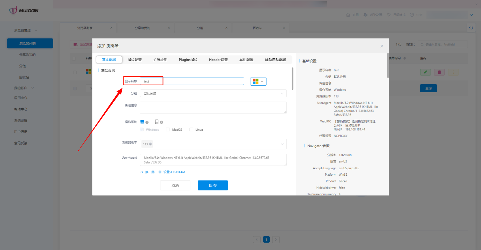Open the 分组 默认分组 dropdown
Screen dimensions: 481x250
(213, 93)
